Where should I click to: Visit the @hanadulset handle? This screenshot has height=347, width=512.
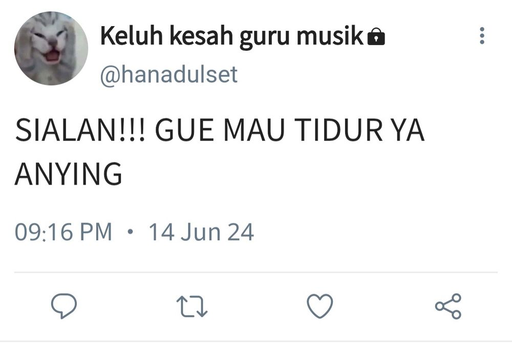pyautogui.click(x=169, y=74)
